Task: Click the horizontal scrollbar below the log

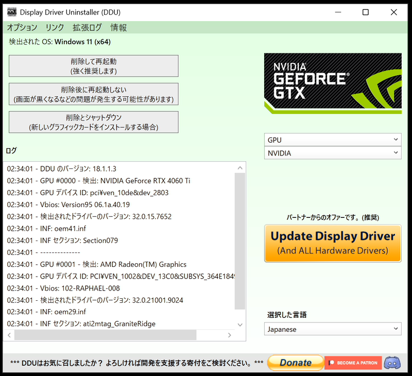Action: (103, 335)
